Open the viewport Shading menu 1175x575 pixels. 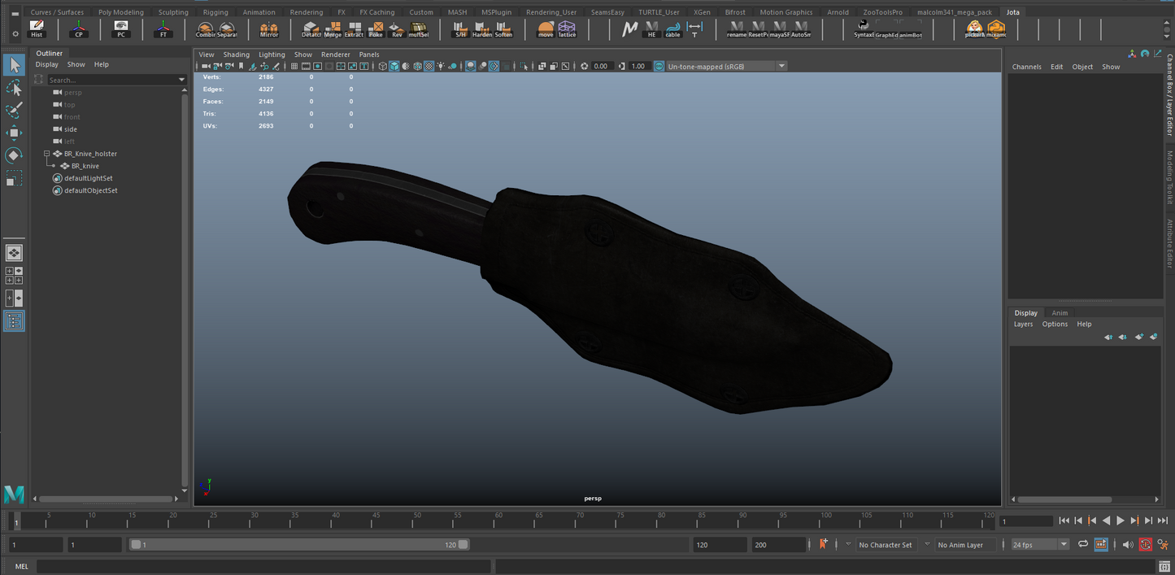[236, 54]
